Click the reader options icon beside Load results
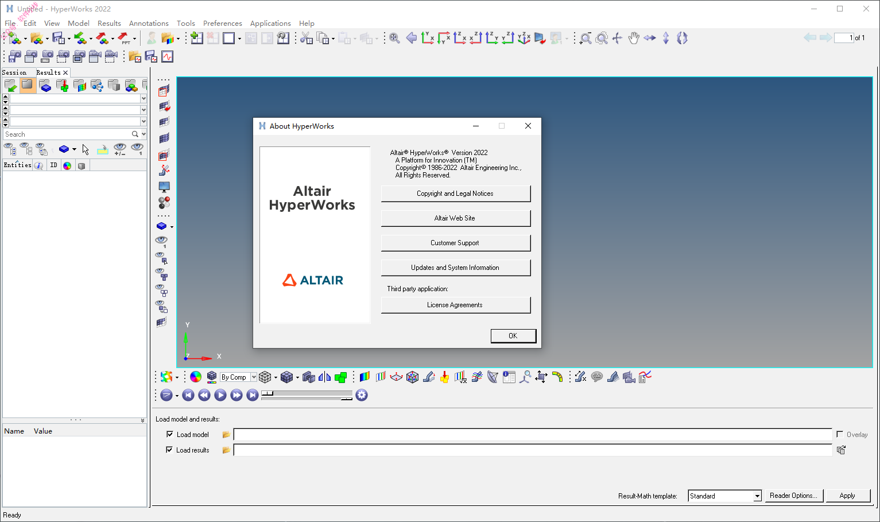This screenshot has width=880, height=522. click(x=842, y=450)
